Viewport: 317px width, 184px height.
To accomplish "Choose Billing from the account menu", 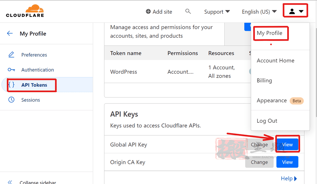I will click(x=264, y=80).
